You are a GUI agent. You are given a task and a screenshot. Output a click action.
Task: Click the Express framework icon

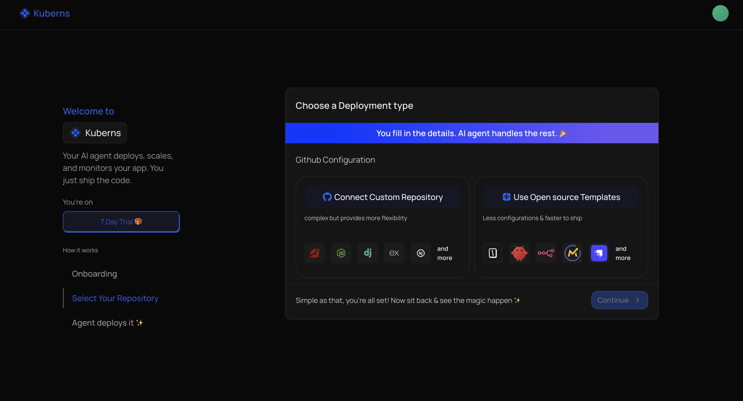[394, 253]
